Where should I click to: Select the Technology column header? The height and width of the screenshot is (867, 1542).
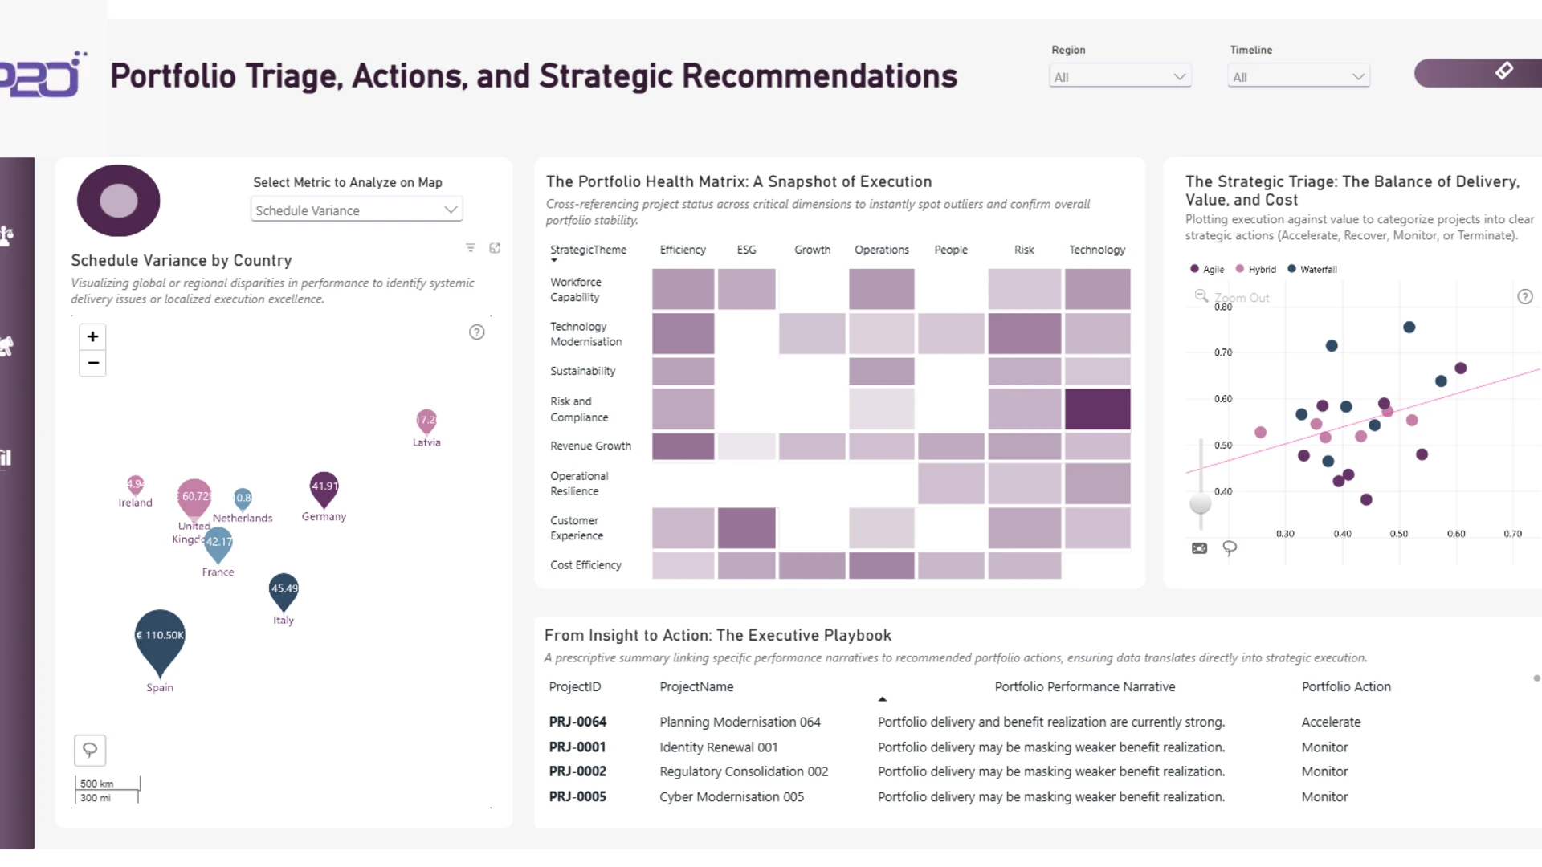point(1097,250)
